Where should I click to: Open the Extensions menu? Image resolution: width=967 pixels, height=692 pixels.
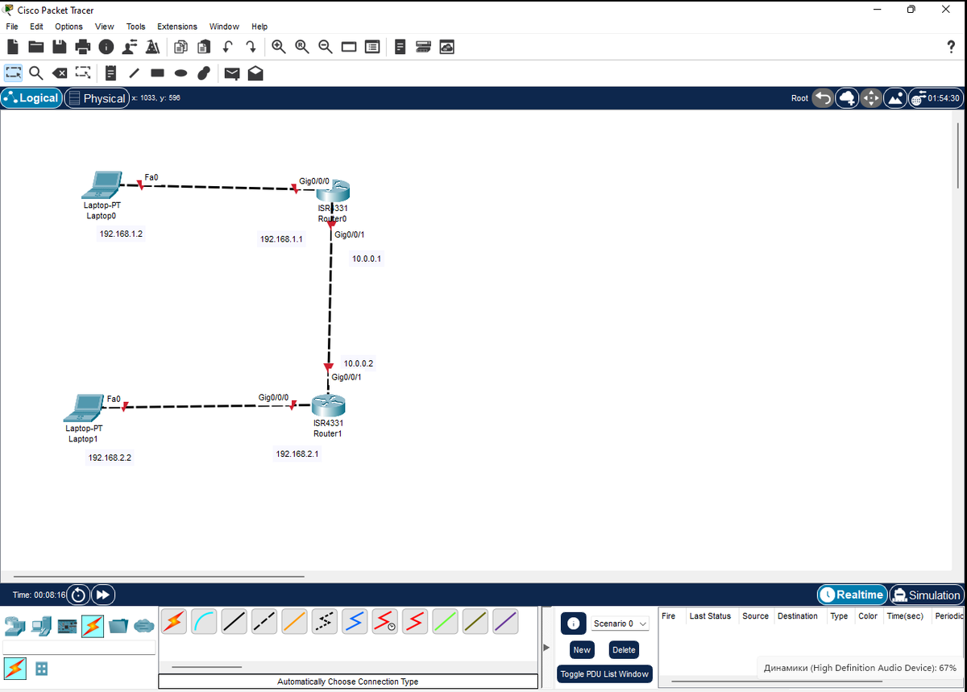tap(177, 27)
